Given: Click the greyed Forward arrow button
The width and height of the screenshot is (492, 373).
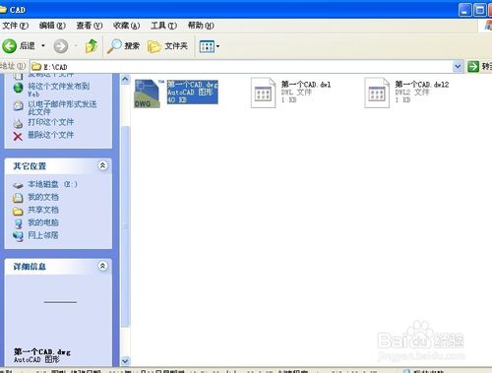Looking at the screenshot, I should 61,46.
